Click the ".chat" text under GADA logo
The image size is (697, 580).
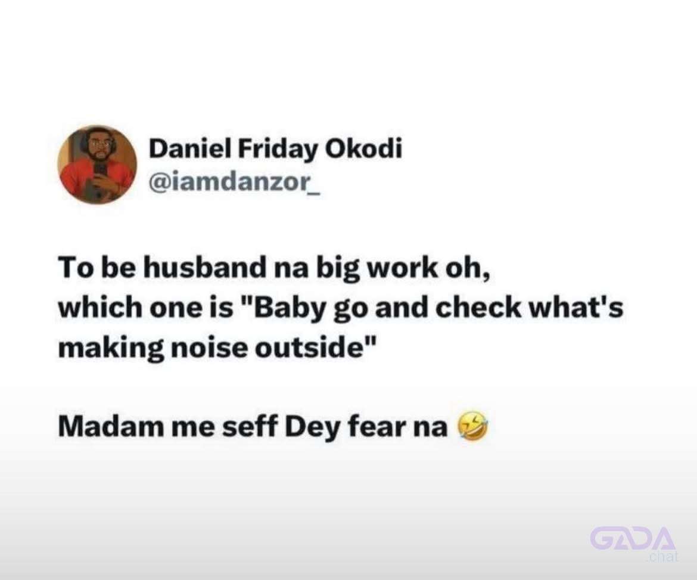pos(662,556)
